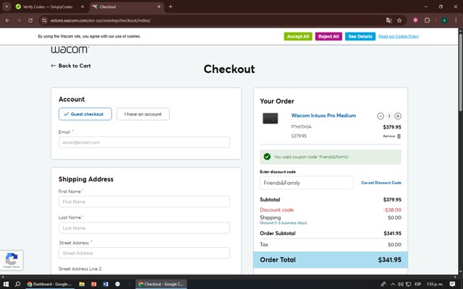Click the First Name field
This screenshot has height=289, width=463.
pyautogui.click(x=144, y=202)
